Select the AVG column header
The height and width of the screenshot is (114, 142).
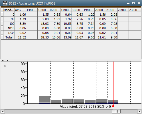(20, 10)
